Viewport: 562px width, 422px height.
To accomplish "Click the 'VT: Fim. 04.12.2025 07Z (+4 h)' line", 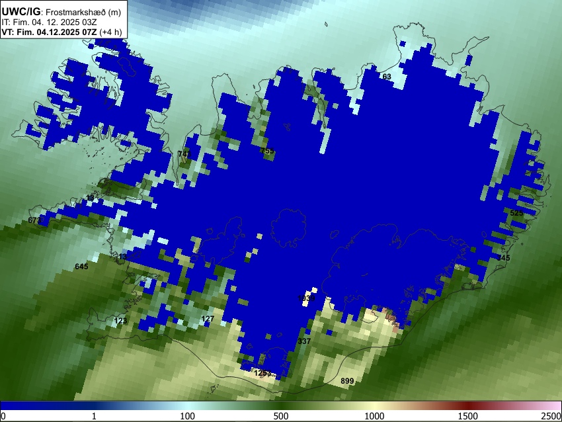I will coord(61,32).
